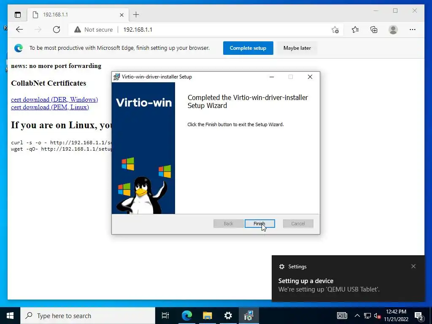Click the Complete setup button
Image resolution: width=432 pixels, height=324 pixels.
[248, 48]
